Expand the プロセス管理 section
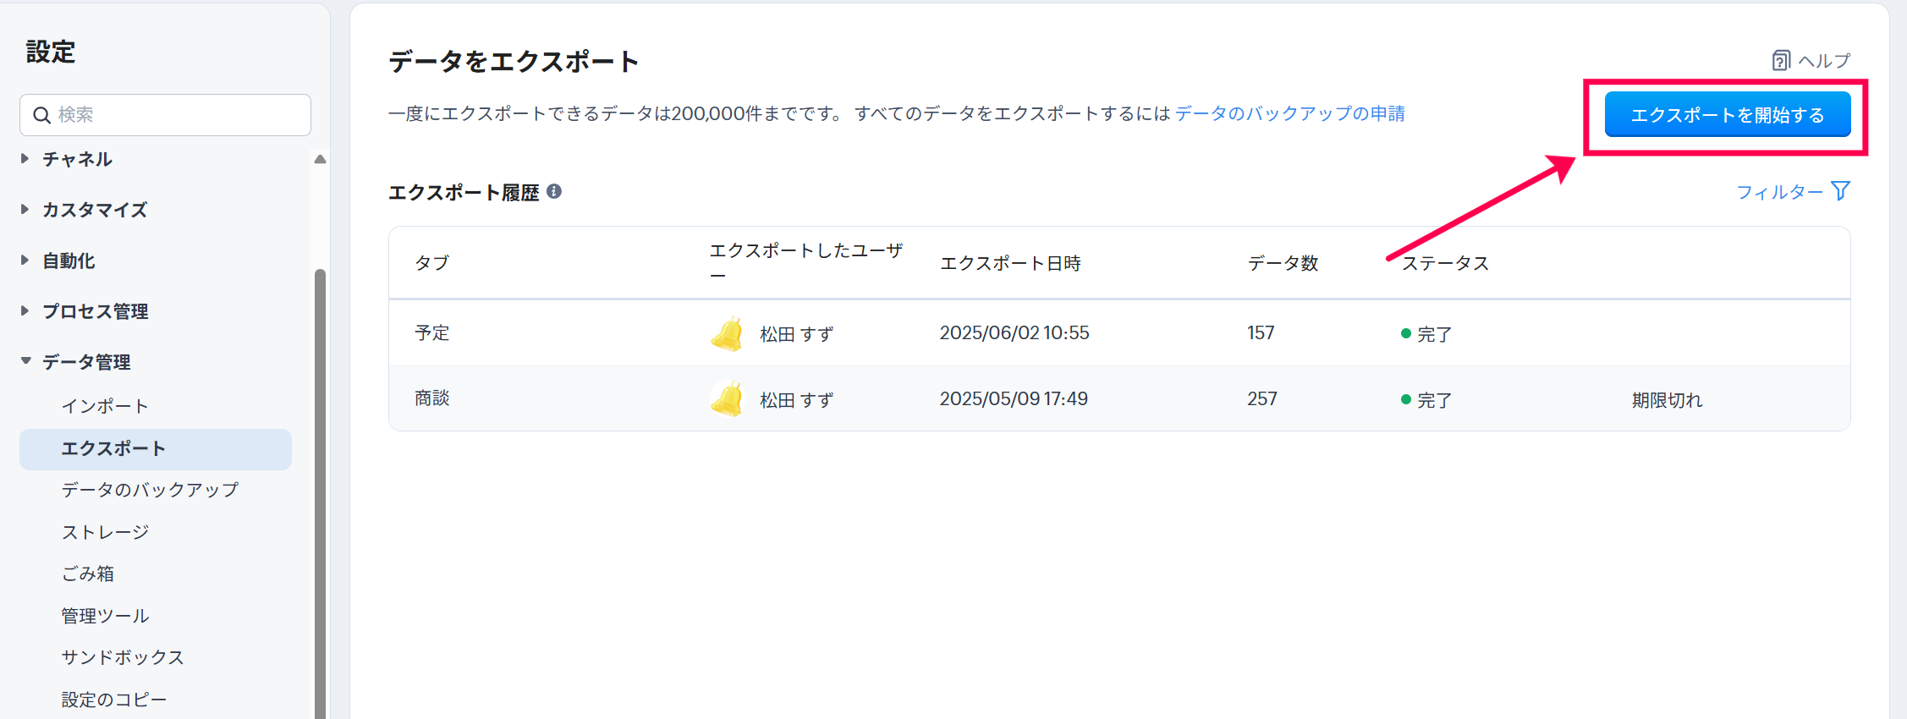The height and width of the screenshot is (719, 1907). click(25, 311)
